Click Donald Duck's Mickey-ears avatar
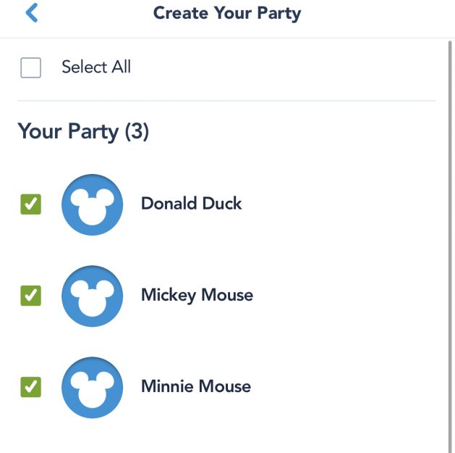Viewport: 455px width, 453px height. [92, 204]
